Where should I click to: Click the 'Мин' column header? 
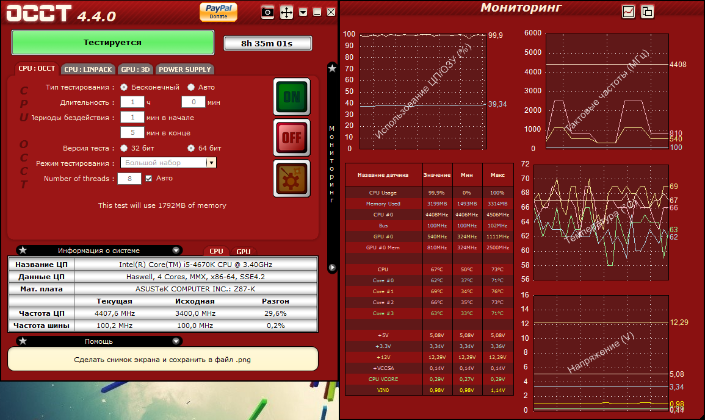pos(467,175)
